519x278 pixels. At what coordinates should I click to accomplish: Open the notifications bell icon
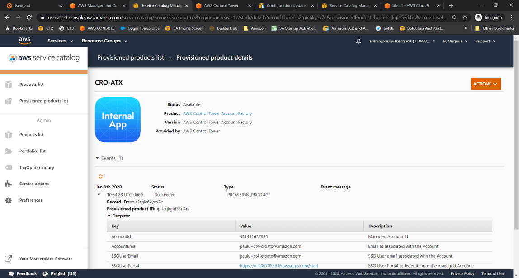tap(359, 42)
